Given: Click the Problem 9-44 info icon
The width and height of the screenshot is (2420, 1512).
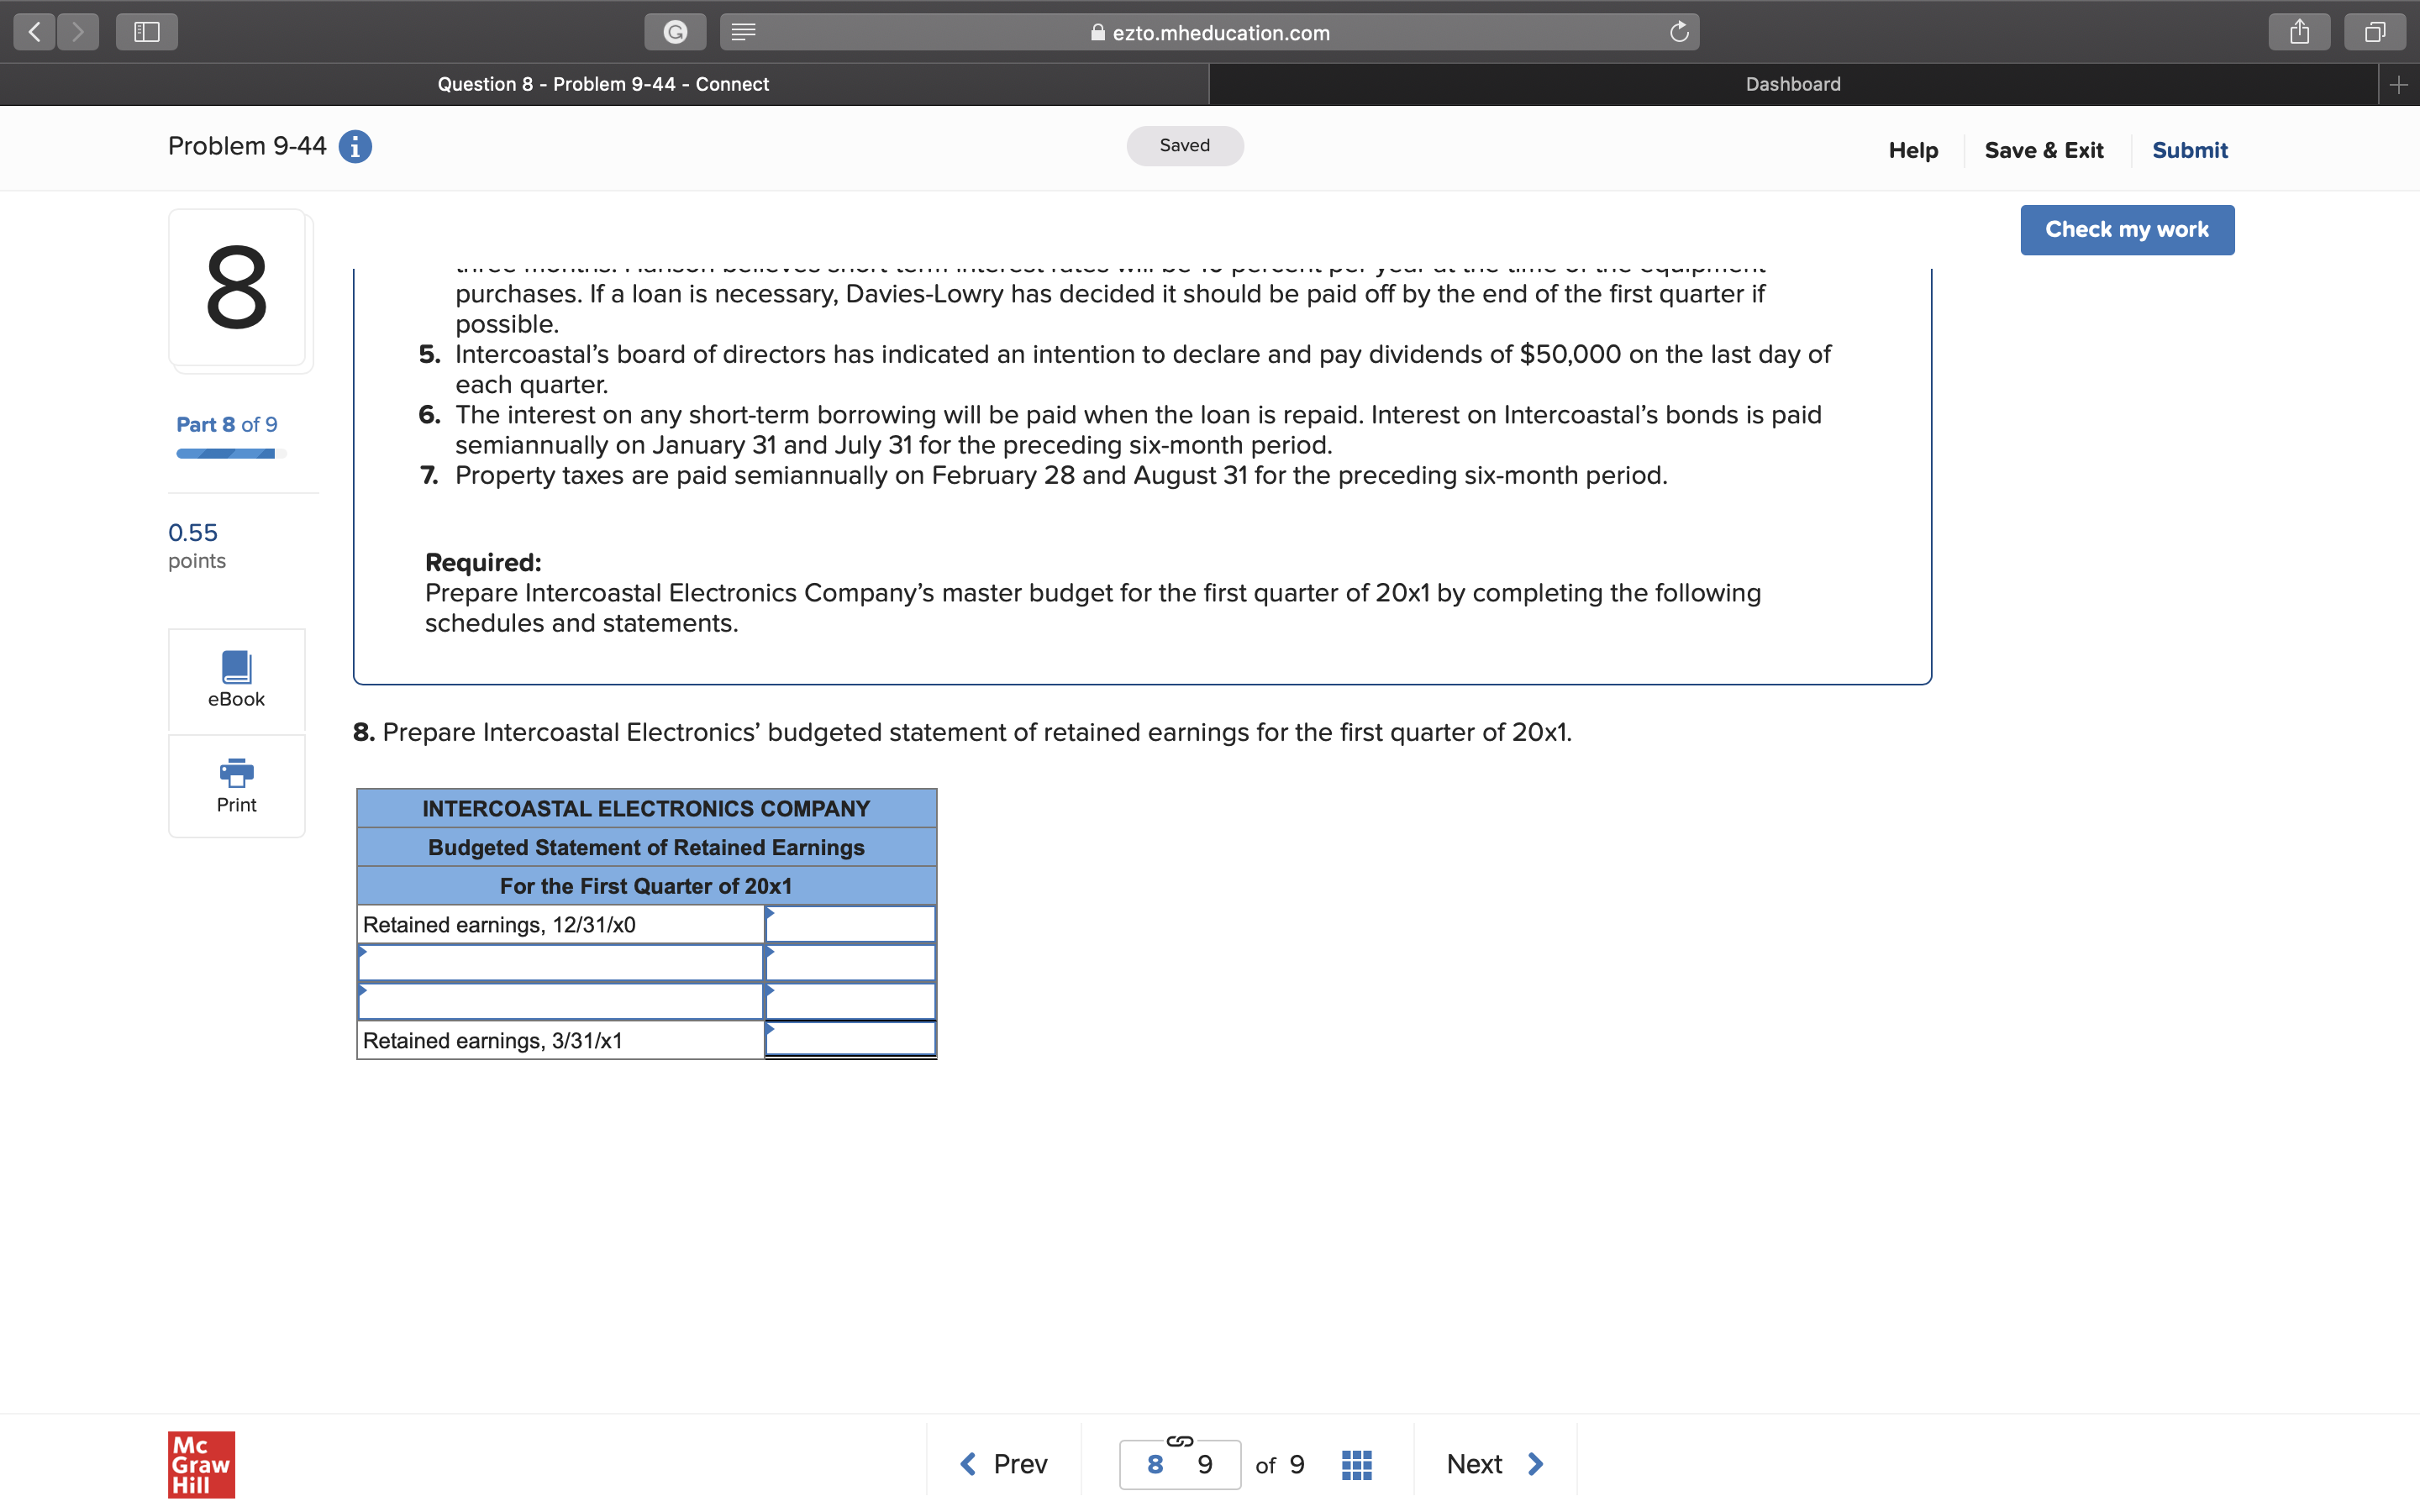Looking at the screenshot, I should pos(355,147).
